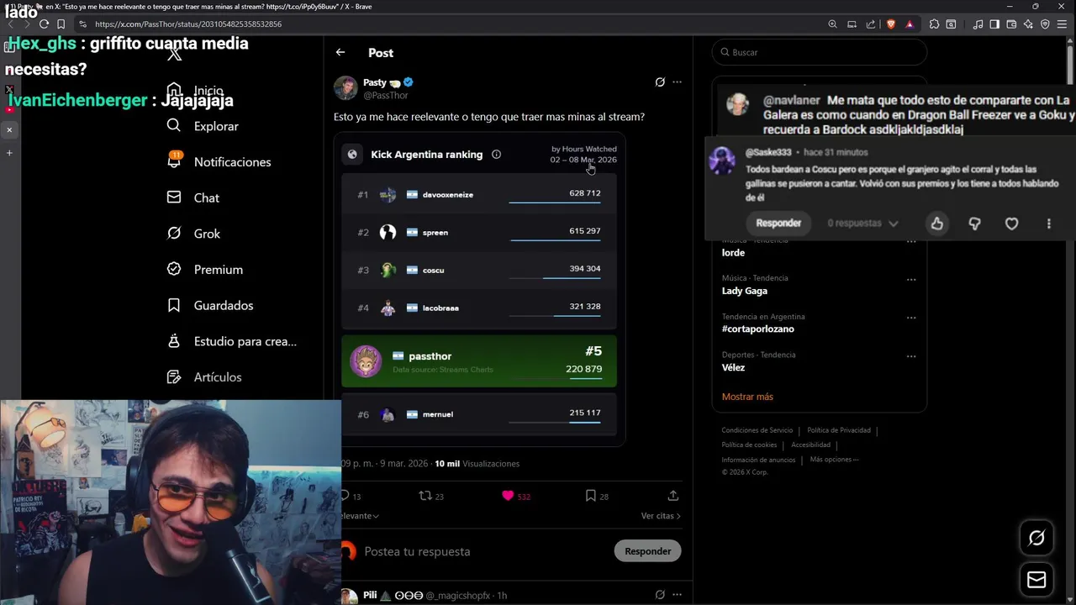Viewport: 1076px width, 605px height.
Task: Open Brave Rewards triangle icon
Action: (x=910, y=24)
